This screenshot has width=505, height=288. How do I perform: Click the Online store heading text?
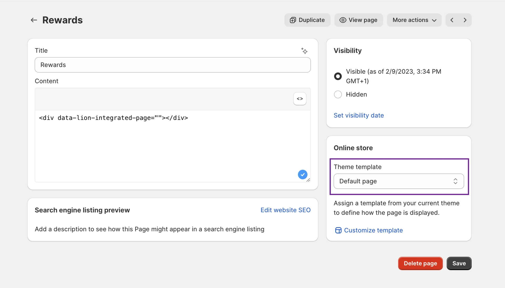click(x=353, y=148)
